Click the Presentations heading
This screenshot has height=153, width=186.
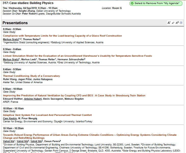15,23
